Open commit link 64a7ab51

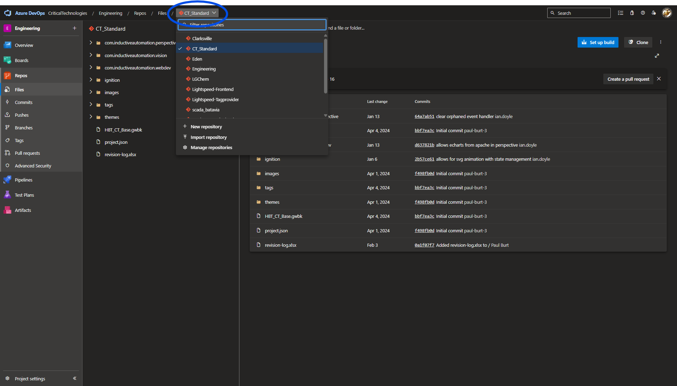[424, 116]
